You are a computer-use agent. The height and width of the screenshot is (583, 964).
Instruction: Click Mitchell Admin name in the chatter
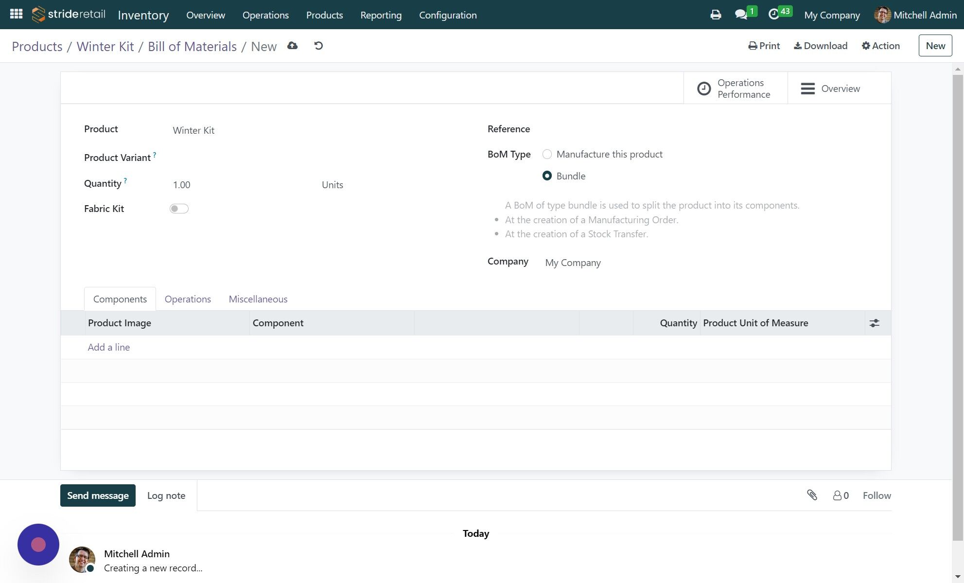[137, 554]
